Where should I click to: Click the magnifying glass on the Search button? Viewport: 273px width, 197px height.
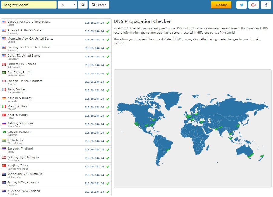click(x=93, y=5)
